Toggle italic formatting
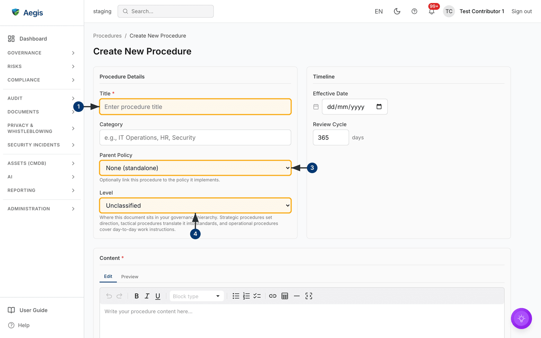Image resolution: width=541 pixels, height=338 pixels. (147, 296)
